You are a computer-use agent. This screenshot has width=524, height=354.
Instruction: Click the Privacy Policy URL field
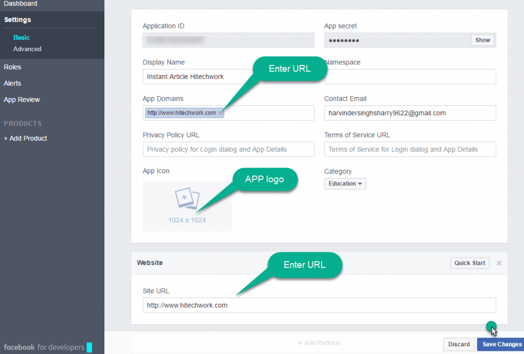(228, 149)
